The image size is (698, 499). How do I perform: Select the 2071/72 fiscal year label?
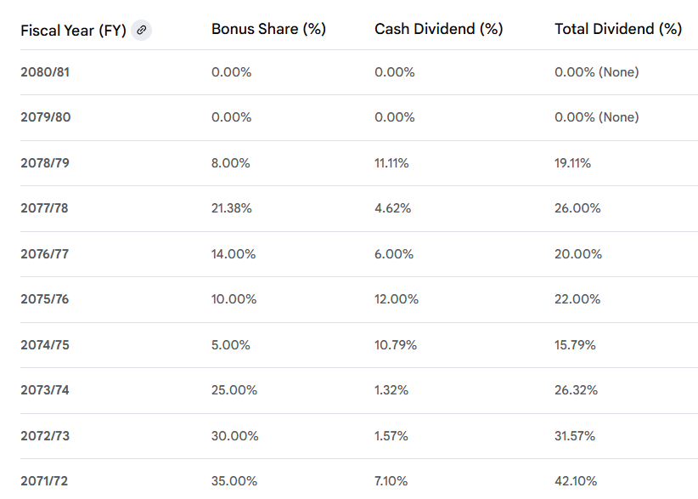[44, 481]
